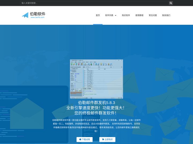Open the 软件列表 menu
Viewport: 193px width, 144px height.
point(109,15)
